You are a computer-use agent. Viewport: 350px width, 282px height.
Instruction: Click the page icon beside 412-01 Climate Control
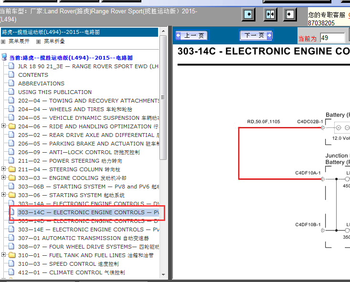11,272
